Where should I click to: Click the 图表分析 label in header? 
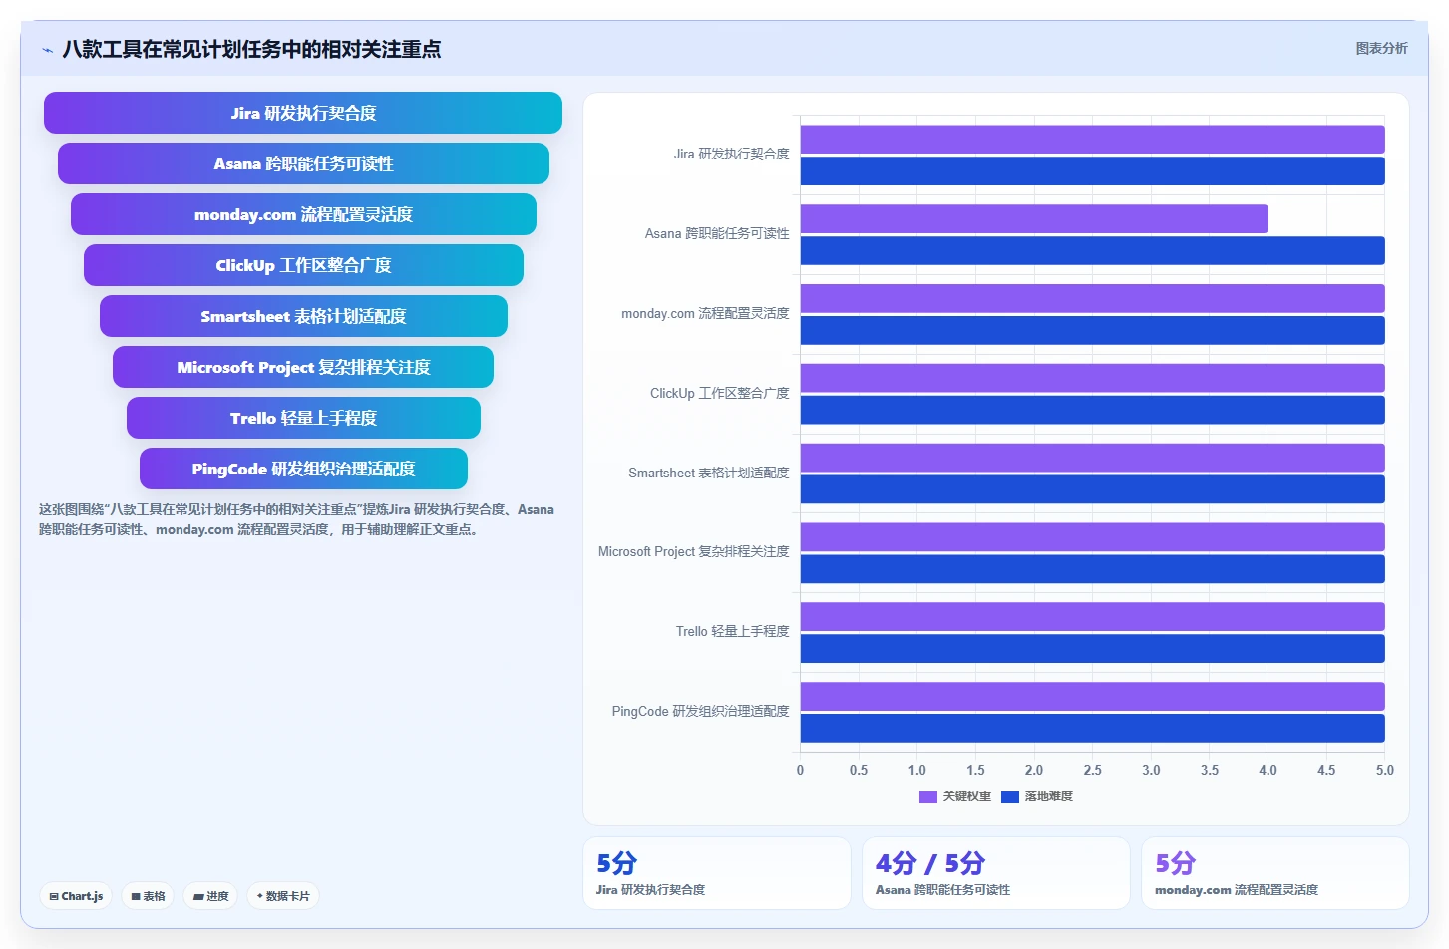coord(1381,48)
